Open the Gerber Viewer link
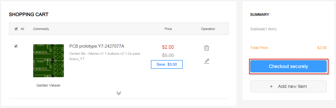Image resolution: width=336 pixels, height=108 pixels. click(49, 85)
